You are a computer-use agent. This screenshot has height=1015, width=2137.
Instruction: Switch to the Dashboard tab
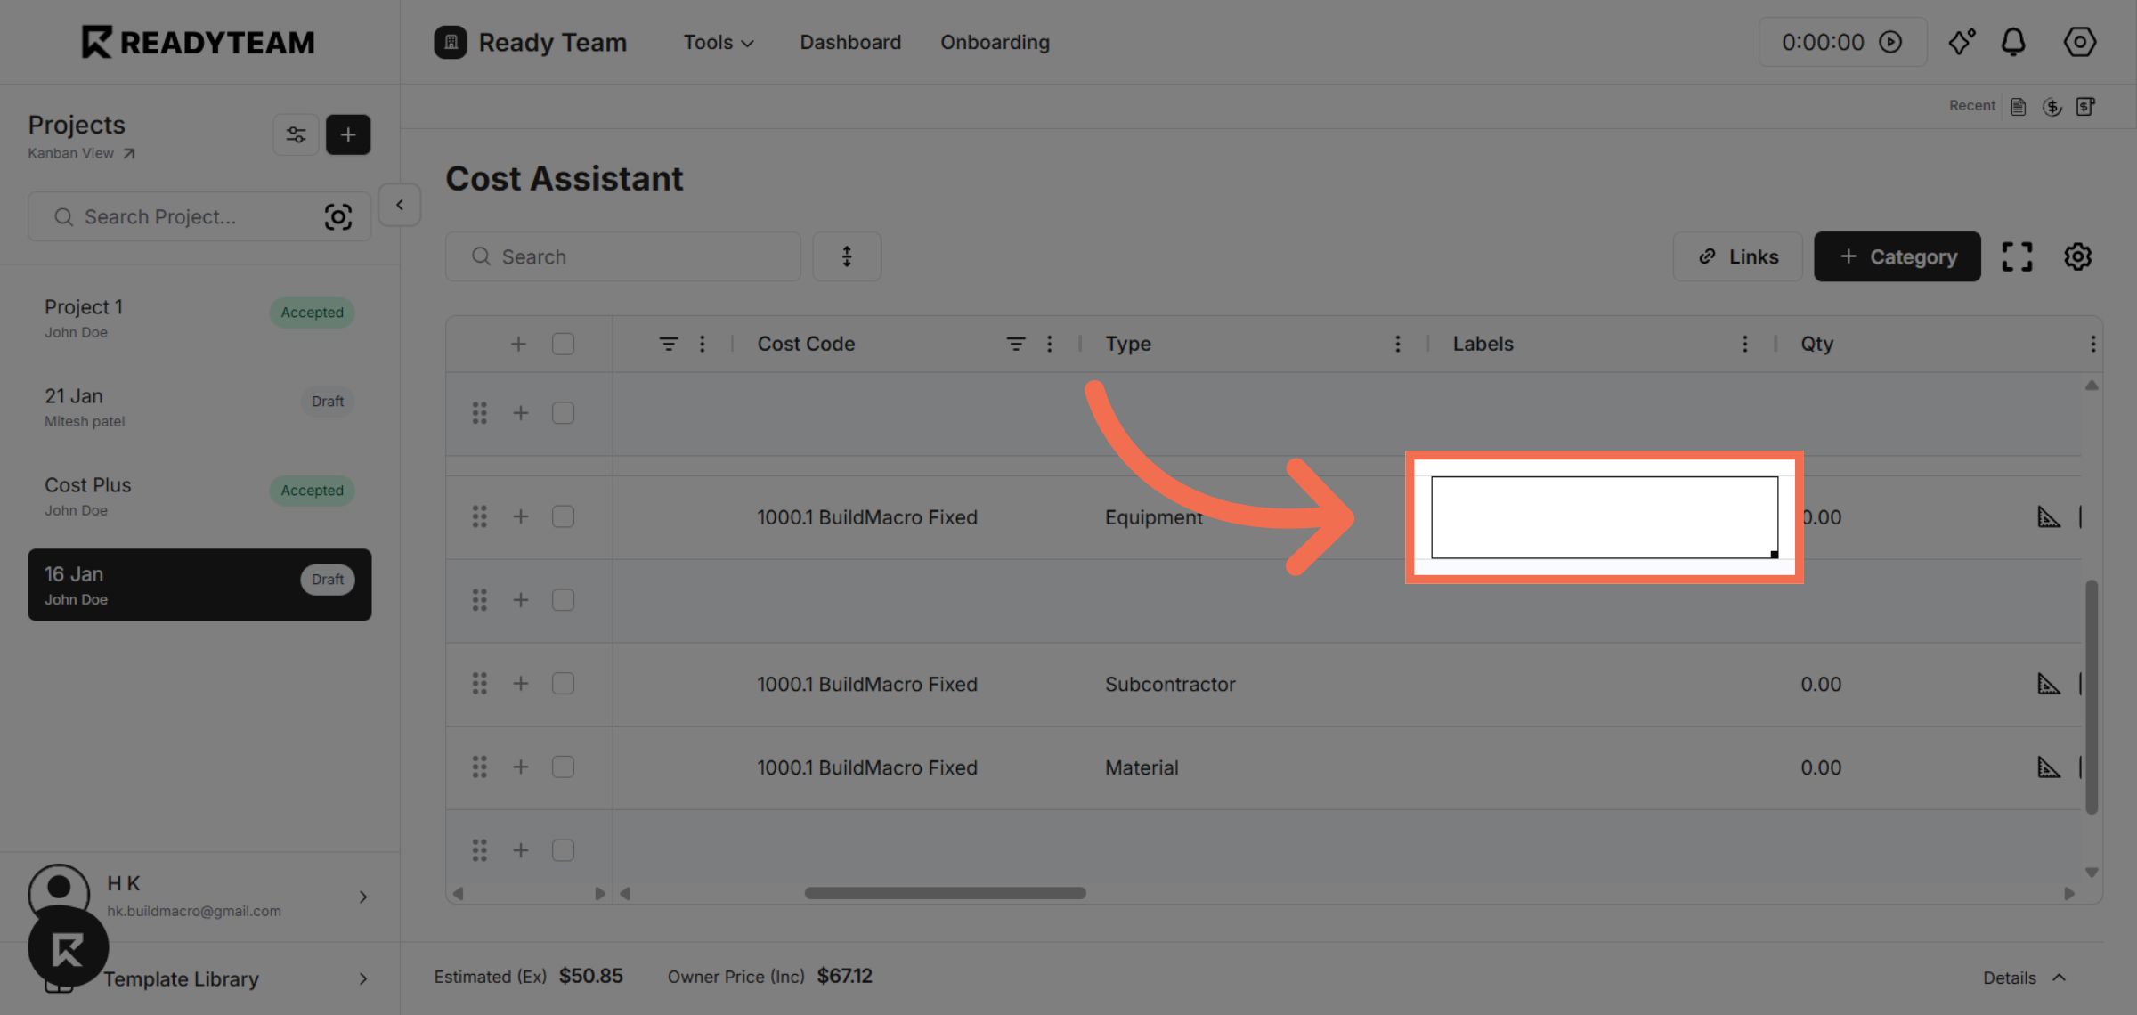coord(849,42)
